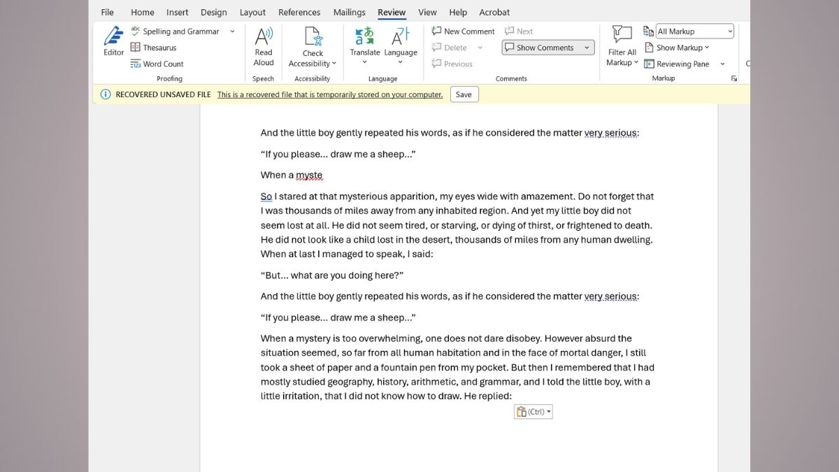This screenshot has height=472, width=839.
Task: Click the Filter All Markup icon
Action: click(622, 35)
